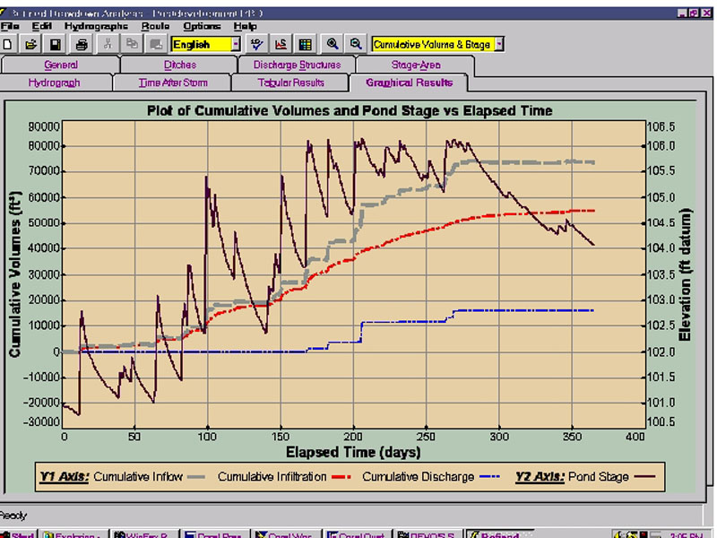Save the project with the floppy disk icon
The image size is (717, 538).
pyautogui.click(x=56, y=44)
